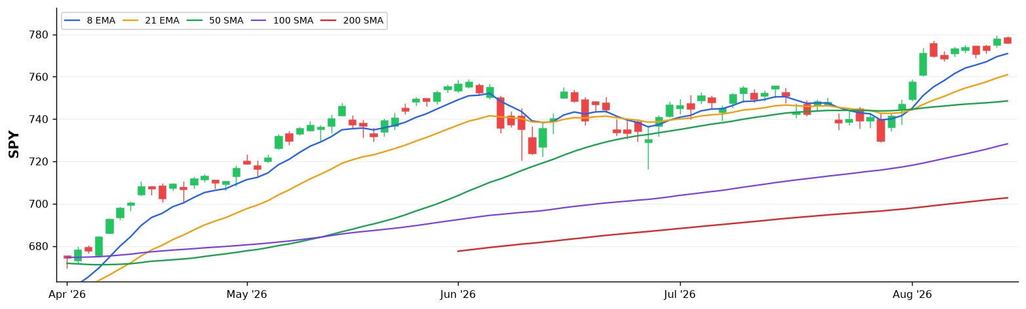Click the last red candlestick on the chart
This screenshot has width=1026, height=309.
1008,40
